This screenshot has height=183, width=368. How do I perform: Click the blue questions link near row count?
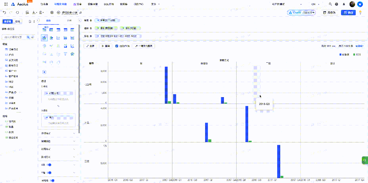[360, 46]
